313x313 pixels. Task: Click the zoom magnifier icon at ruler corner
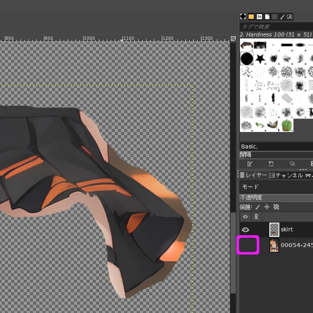[233, 38]
